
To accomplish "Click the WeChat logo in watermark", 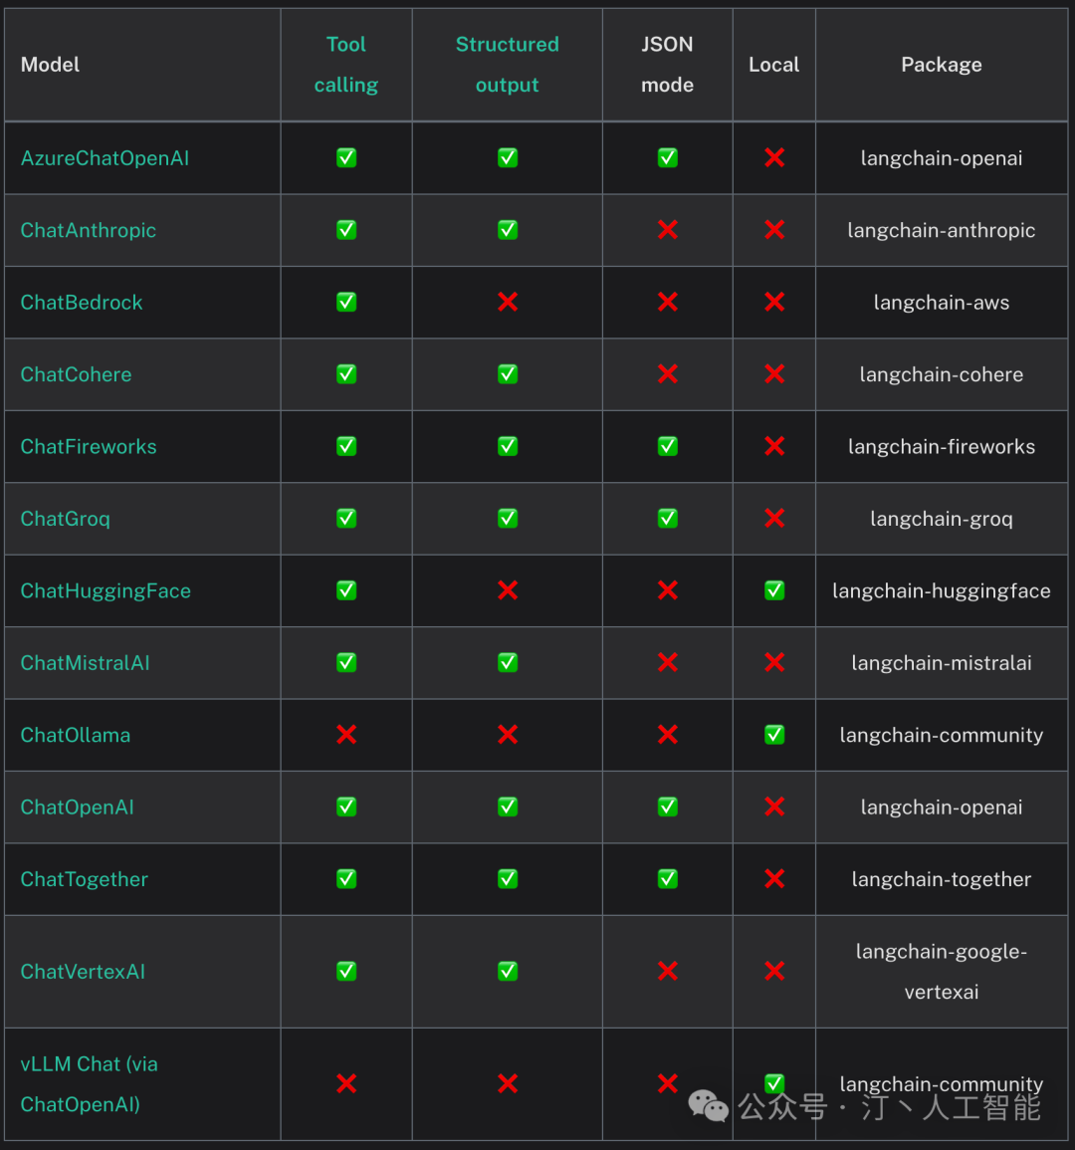I will coord(709,1106).
